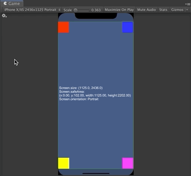Click the Screen.safeArea: label
The height and width of the screenshot is (176, 191).
tap(72, 92)
